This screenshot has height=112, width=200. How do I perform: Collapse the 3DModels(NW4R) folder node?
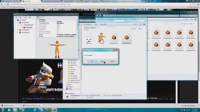[x=20, y=25]
